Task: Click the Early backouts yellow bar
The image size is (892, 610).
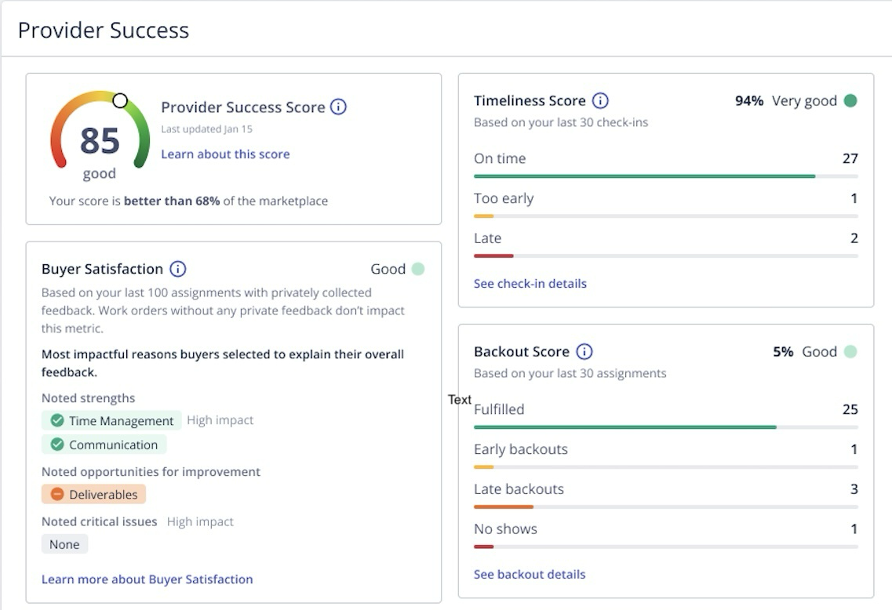Action: 483,467
